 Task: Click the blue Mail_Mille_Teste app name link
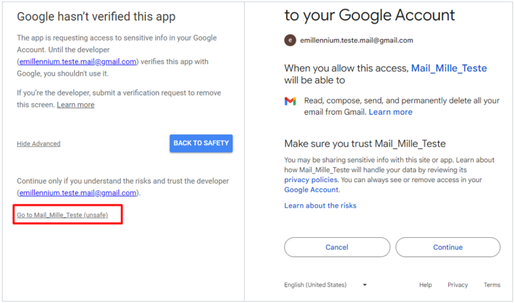coord(449,68)
